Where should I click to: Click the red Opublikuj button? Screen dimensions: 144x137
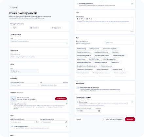(x=130, y=119)
